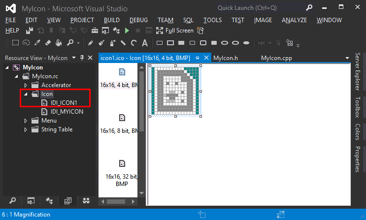Open the BUILD menu
Screen dimensions: 366x220
pyautogui.click(x=112, y=20)
